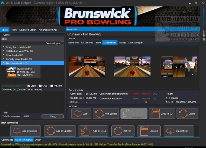Click the Clear download list button
206x148 pixels.
tap(53, 116)
